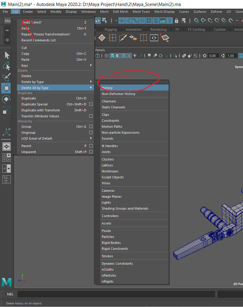Click the joints selection mask icon
This screenshot has height=307, width=243.
(x=128, y=21)
